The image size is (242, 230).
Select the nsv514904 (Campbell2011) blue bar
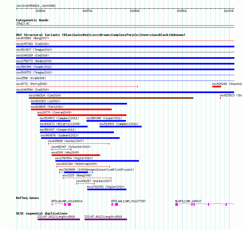[120, 127]
